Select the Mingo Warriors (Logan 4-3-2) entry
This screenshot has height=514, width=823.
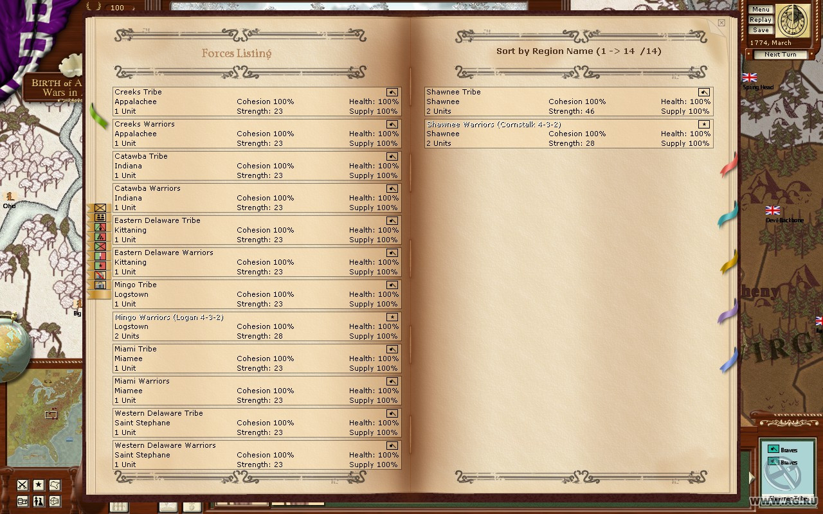tap(257, 326)
